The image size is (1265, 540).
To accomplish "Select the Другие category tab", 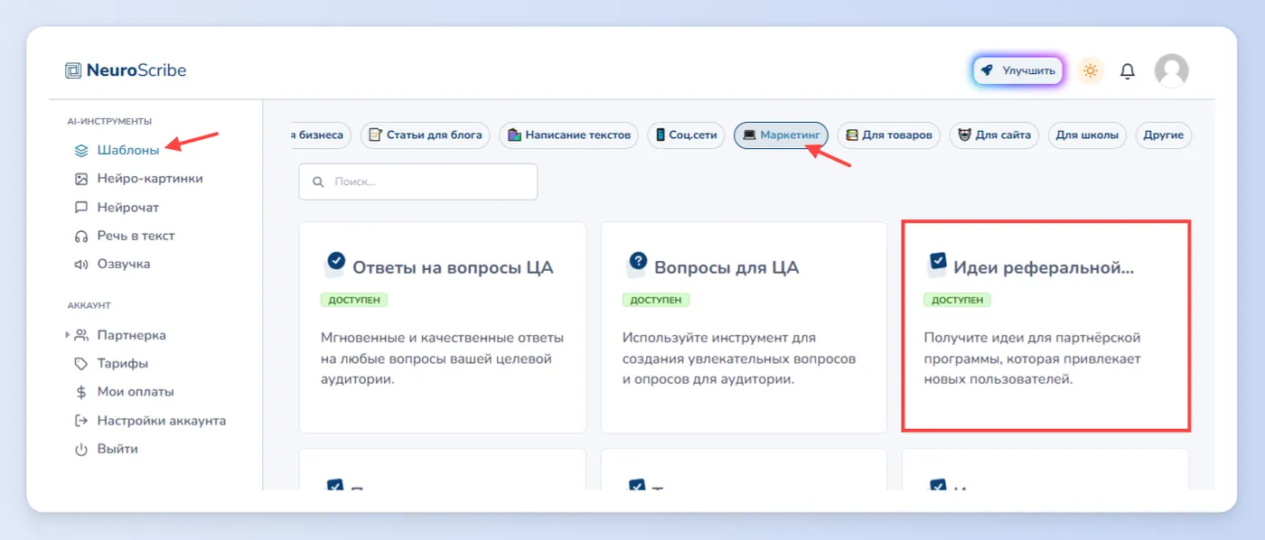I will pos(1164,135).
